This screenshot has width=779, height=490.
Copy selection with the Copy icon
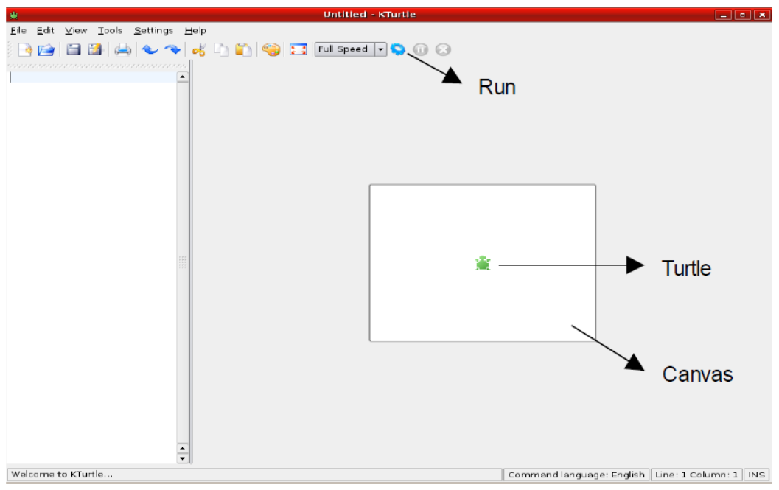tap(222, 49)
